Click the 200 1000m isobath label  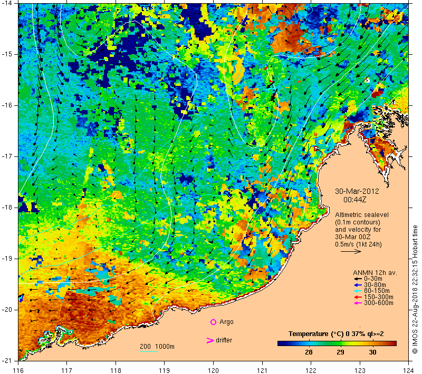click(x=157, y=347)
